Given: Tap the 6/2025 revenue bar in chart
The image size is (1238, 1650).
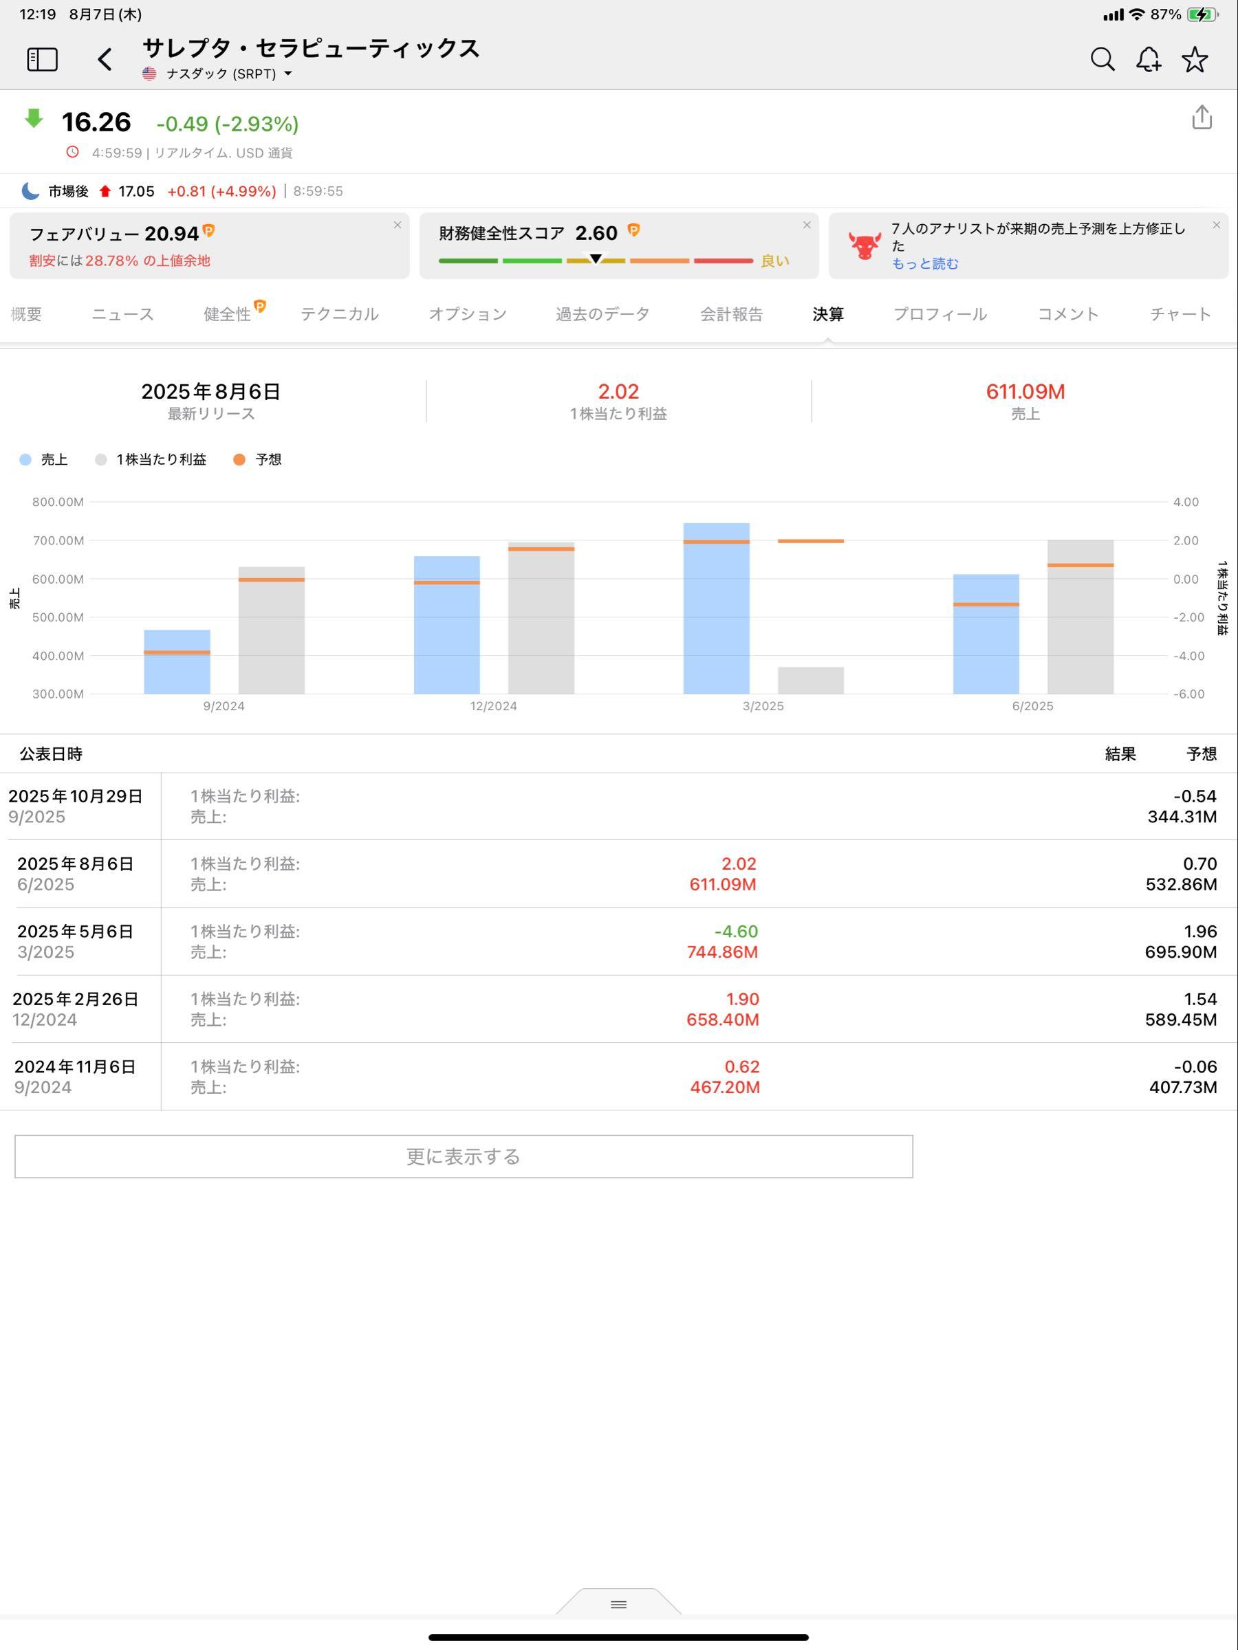Looking at the screenshot, I should (x=986, y=634).
